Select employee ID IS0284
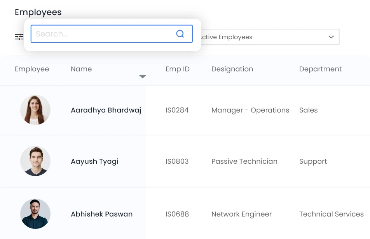 (177, 110)
